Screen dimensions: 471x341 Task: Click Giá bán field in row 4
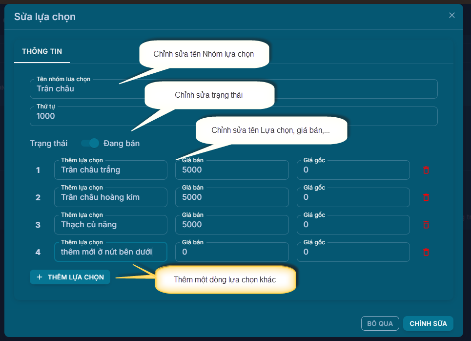point(232,252)
